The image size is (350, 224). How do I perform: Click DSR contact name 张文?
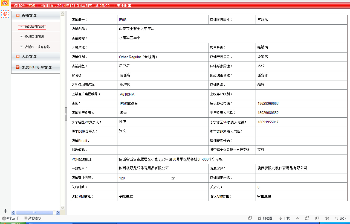point(123,131)
